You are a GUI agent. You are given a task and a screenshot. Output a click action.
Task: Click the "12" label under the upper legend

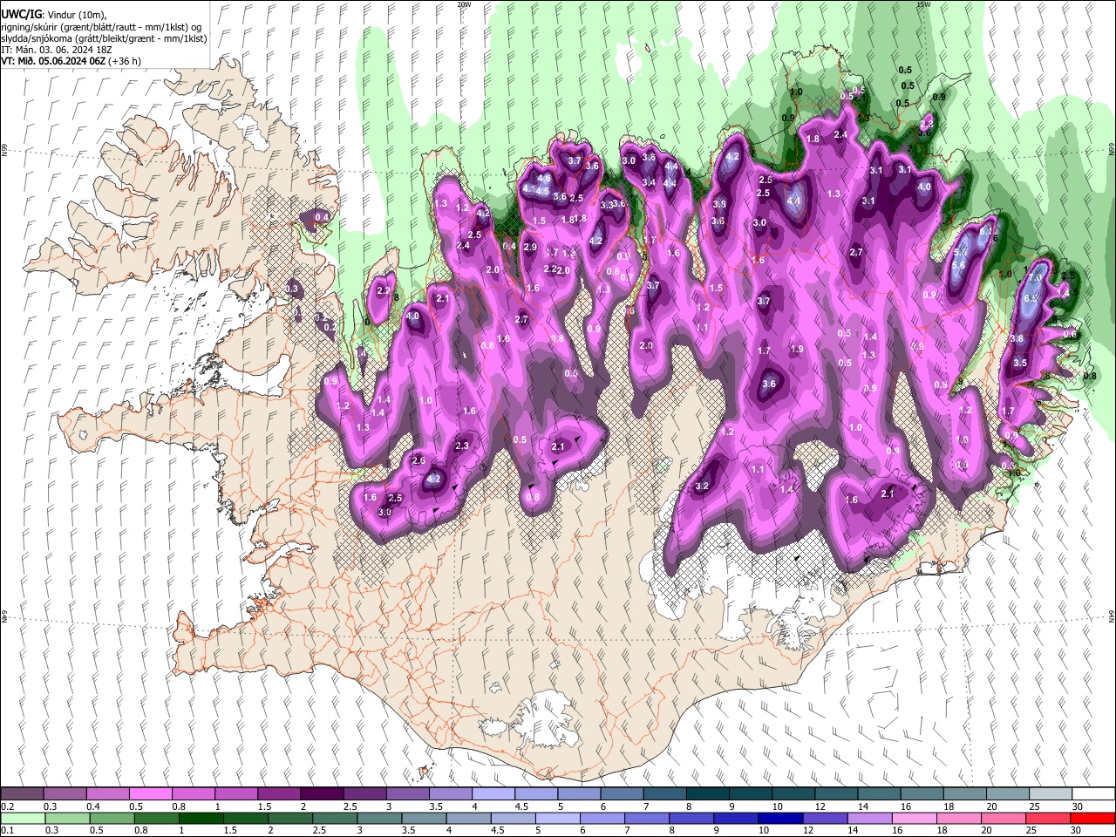pos(820,806)
